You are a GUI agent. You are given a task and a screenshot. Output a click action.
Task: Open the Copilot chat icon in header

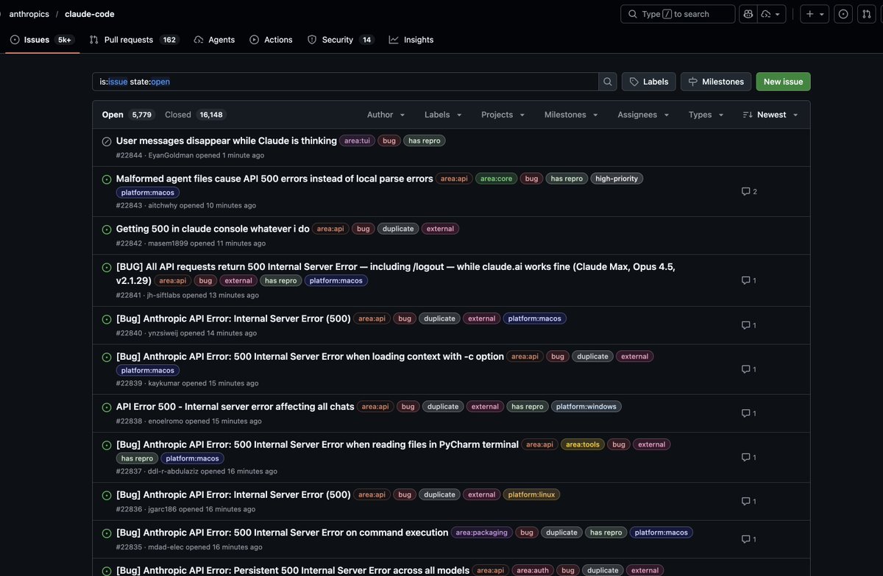coord(748,14)
